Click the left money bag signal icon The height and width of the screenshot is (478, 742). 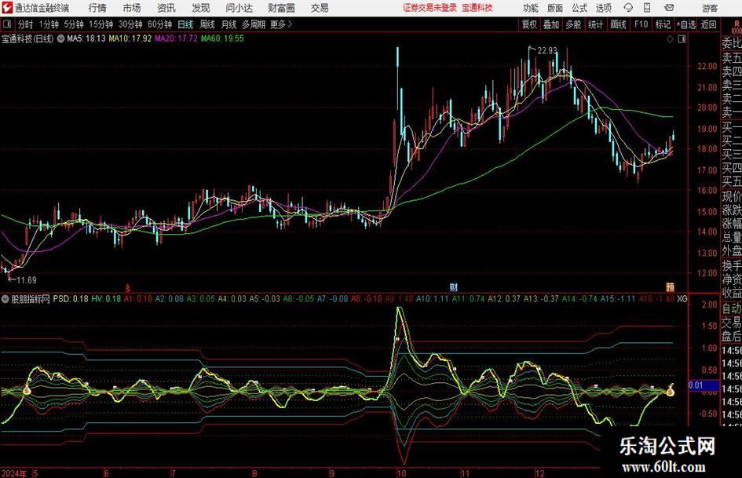27,390
